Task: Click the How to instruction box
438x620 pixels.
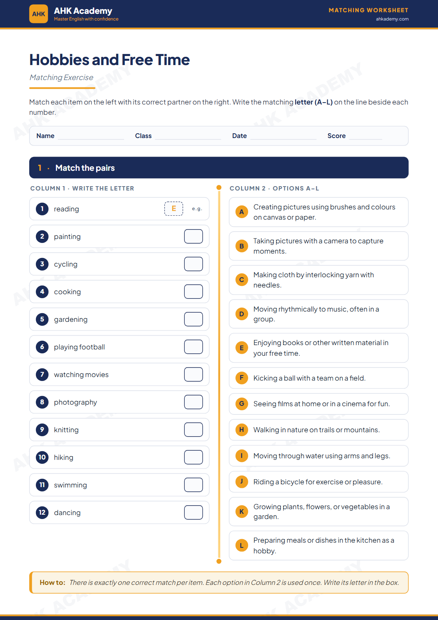Action: click(x=219, y=583)
